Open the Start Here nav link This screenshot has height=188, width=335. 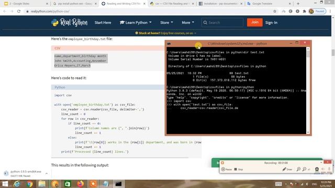[103, 22]
